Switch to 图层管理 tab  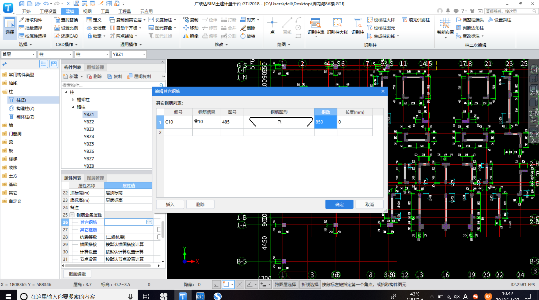95,178
